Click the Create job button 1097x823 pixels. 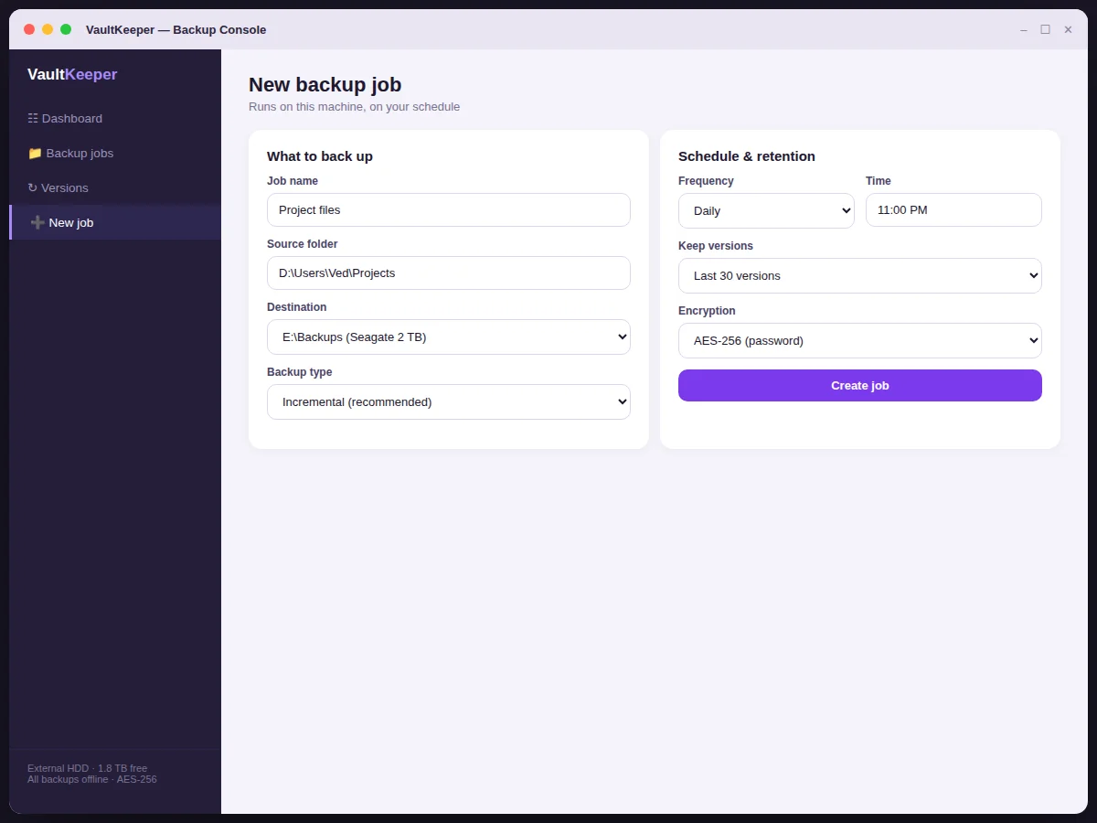[x=860, y=385]
